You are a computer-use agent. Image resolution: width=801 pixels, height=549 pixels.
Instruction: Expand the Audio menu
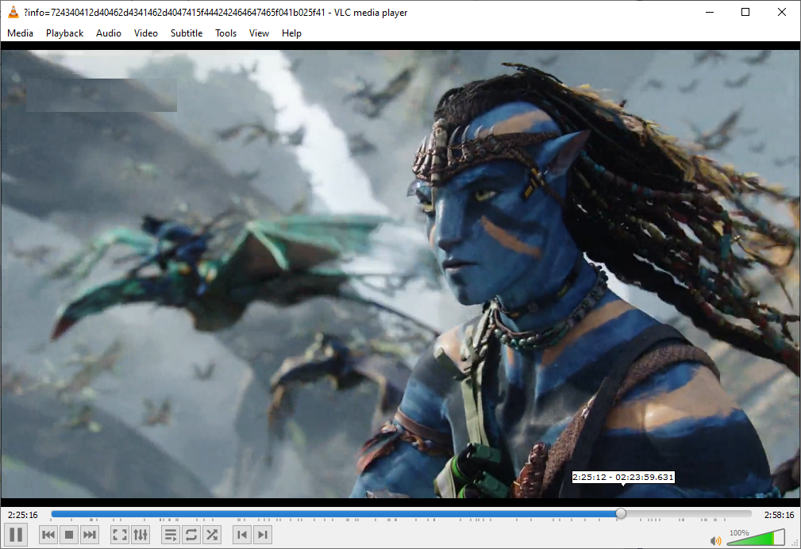109,33
